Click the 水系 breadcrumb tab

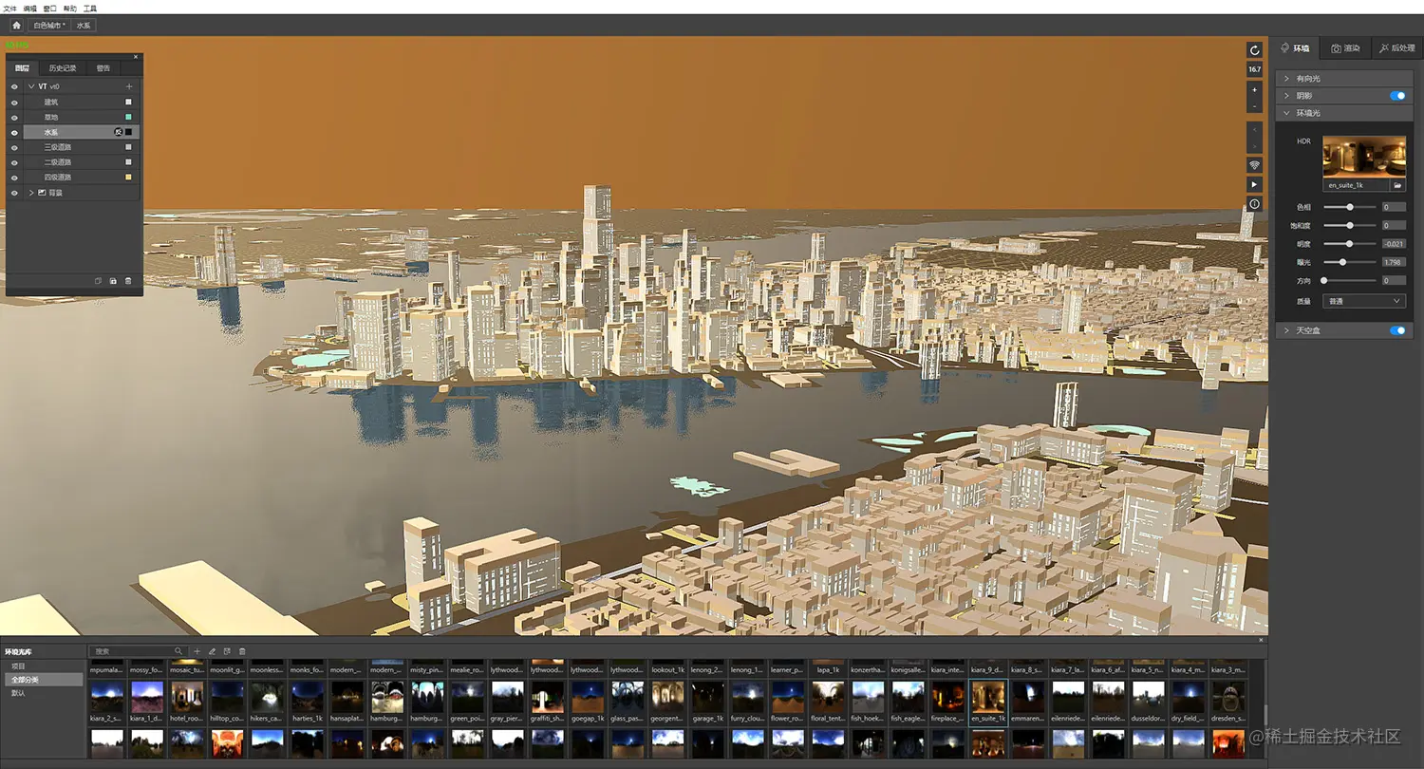[x=84, y=26]
